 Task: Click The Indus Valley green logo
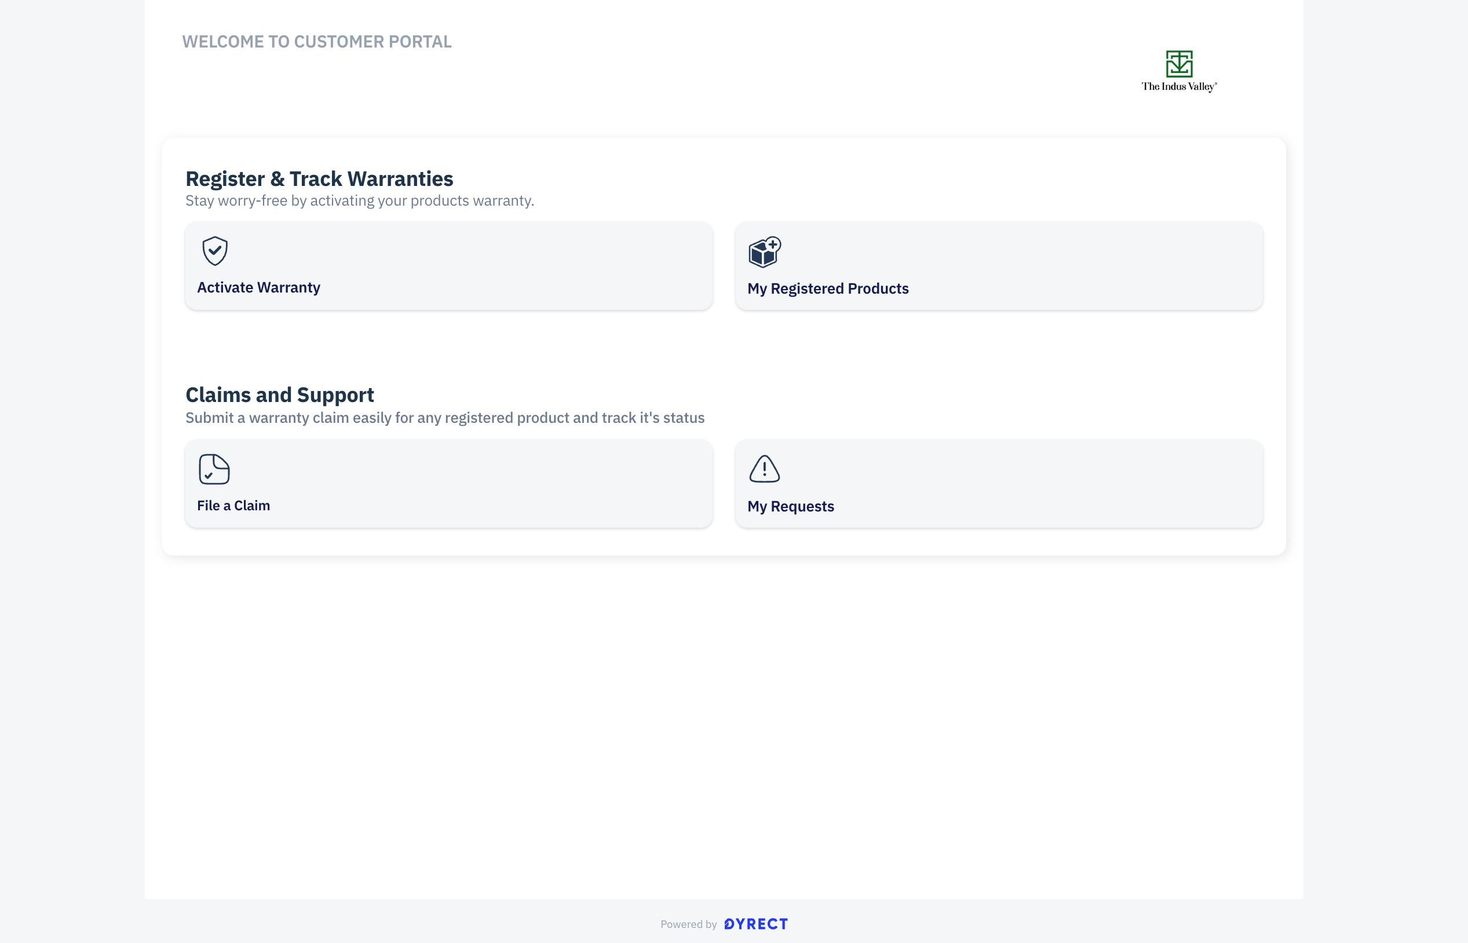pyautogui.click(x=1179, y=64)
